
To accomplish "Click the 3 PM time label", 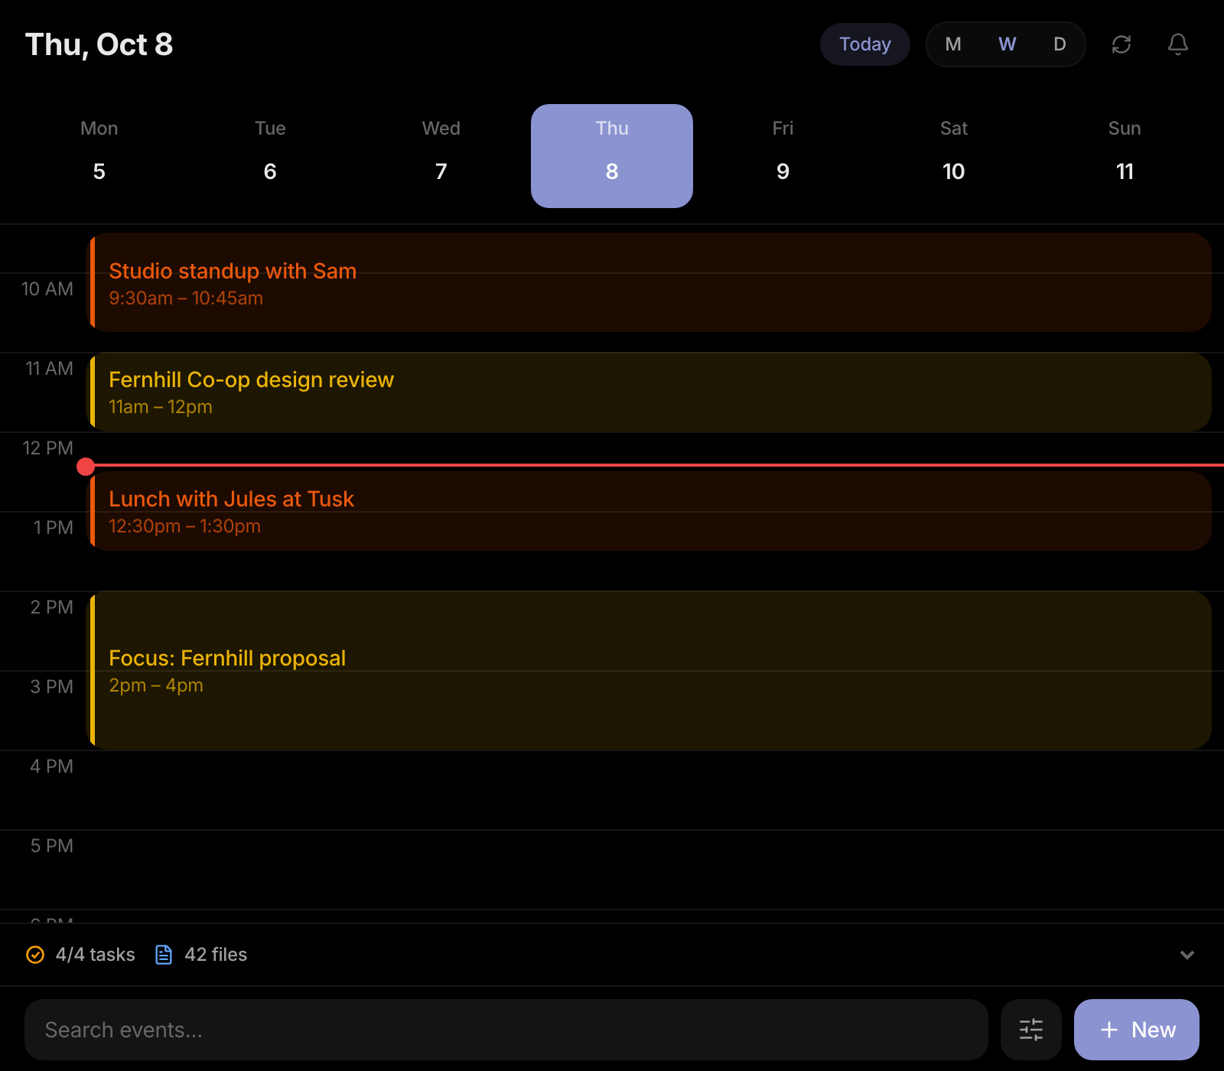I will pyautogui.click(x=52, y=687).
